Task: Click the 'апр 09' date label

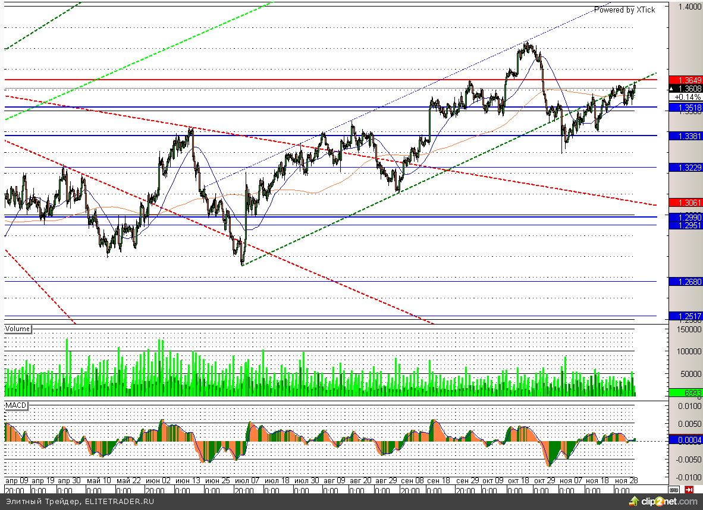Action: click(x=16, y=480)
